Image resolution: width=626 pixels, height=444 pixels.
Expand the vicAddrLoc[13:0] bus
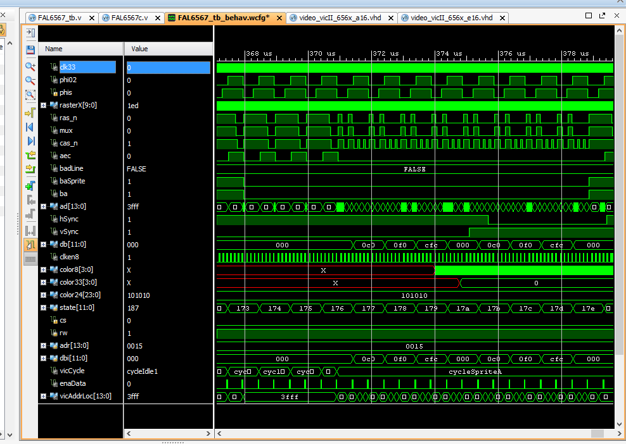point(43,397)
